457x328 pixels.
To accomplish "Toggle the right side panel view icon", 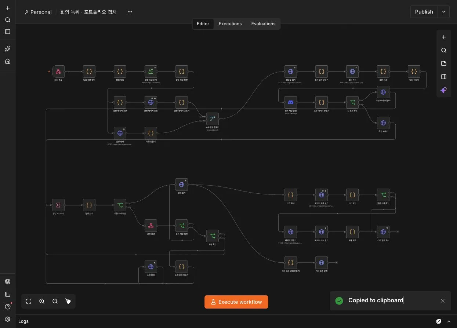I will tap(443, 77).
